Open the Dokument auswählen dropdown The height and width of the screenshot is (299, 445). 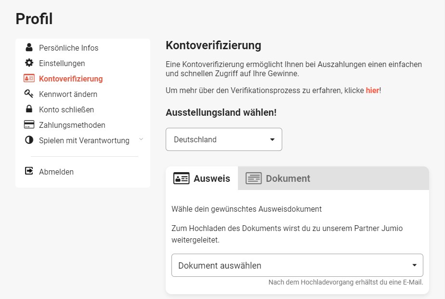[x=297, y=265]
